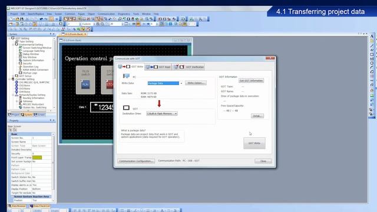Open the Communication menu

(106, 14)
